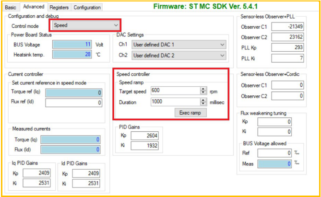Viewport: 321px width, 197px height.
Task: Increase ramp Duration with up arrow
Action: click(x=203, y=100)
